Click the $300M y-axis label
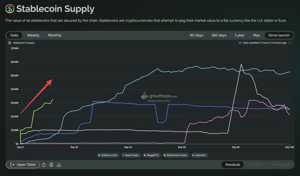This screenshot has height=176, width=300. click(15, 103)
